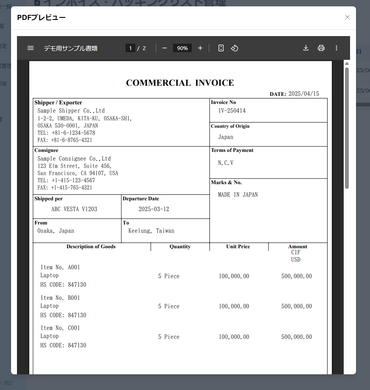Select invoice number IV-250414
This screenshot has height=390, width=370.
point(232,111)
